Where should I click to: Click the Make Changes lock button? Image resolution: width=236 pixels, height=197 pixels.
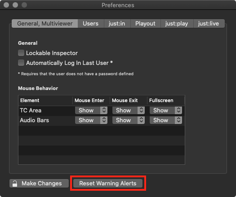click(x=39, y=184)
